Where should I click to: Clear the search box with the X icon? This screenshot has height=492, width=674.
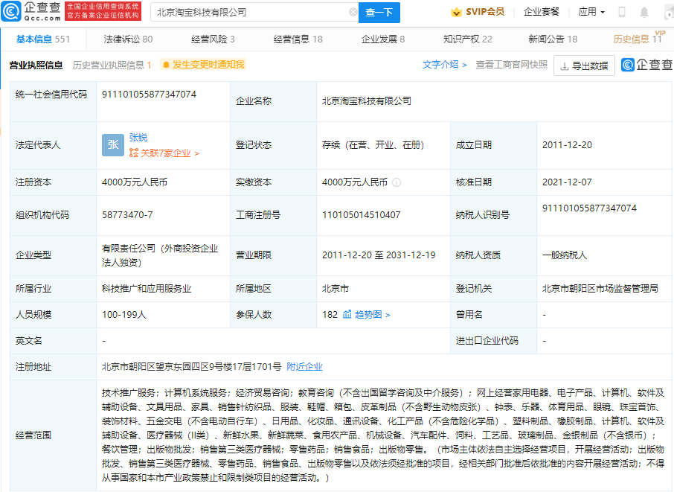point(353,12)
